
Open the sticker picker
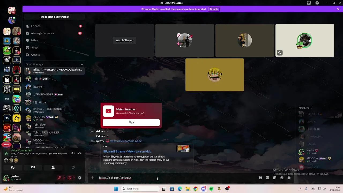coord(275,178)
